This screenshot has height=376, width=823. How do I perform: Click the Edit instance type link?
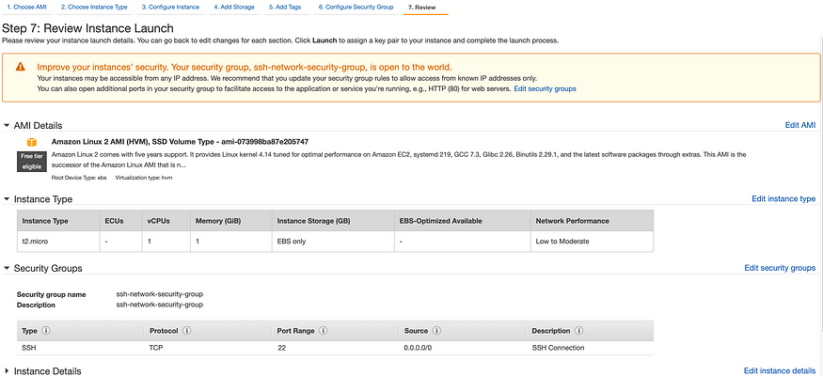(x=783, y=199)
